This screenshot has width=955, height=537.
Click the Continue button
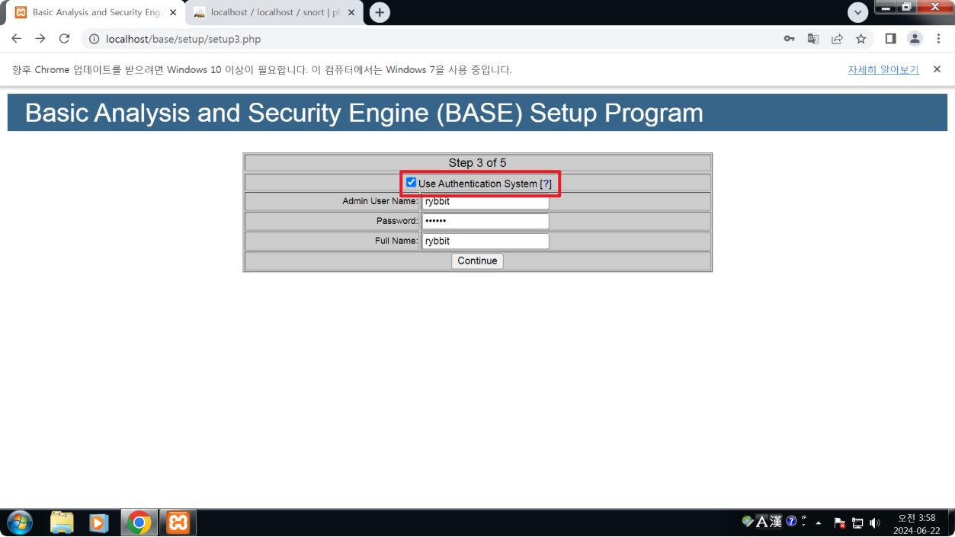pos(477,261)
